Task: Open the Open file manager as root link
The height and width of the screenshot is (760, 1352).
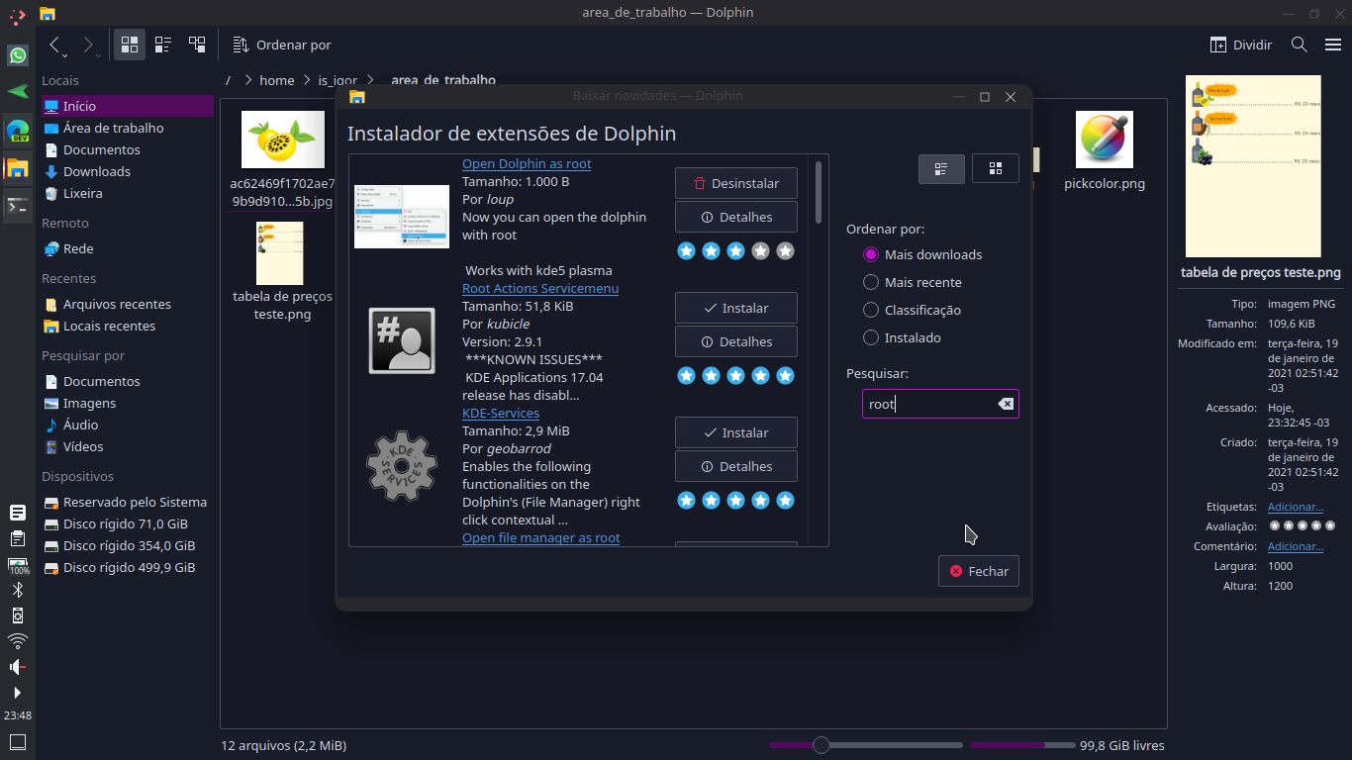Action: [540, 537]
